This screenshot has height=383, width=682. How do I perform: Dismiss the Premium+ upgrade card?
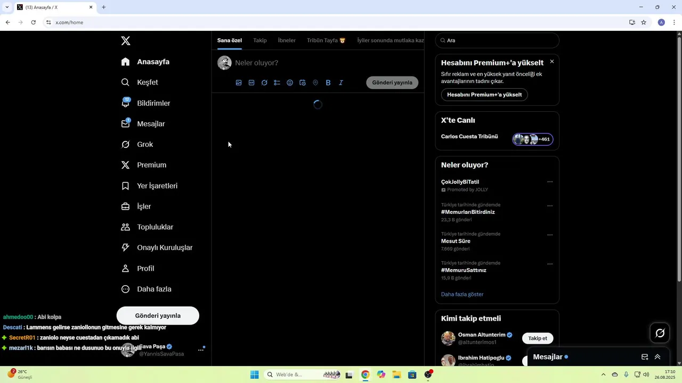552,62
